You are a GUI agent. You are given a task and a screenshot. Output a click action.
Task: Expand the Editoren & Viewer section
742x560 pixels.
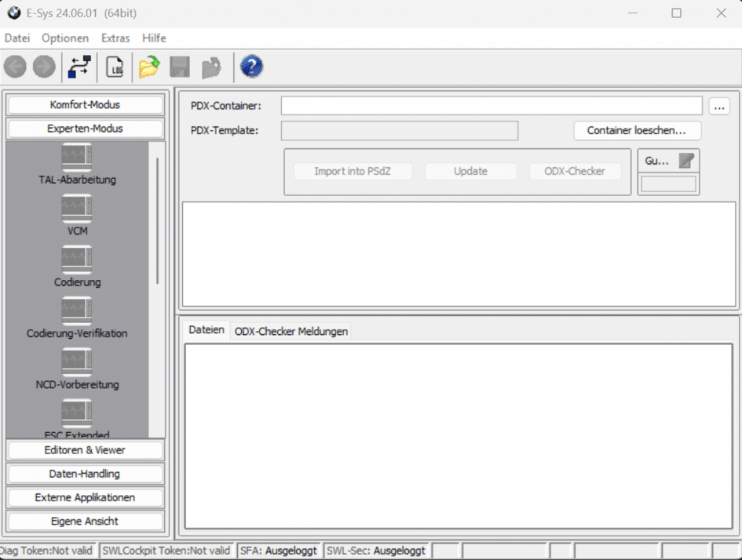click(x=85, y=450)
